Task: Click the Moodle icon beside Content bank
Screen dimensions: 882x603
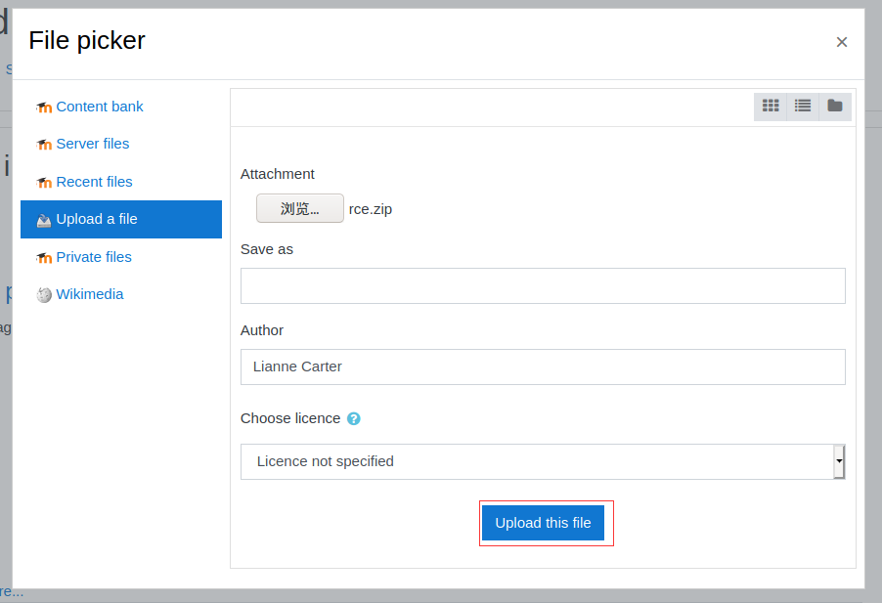Action: tap(44, 107)
